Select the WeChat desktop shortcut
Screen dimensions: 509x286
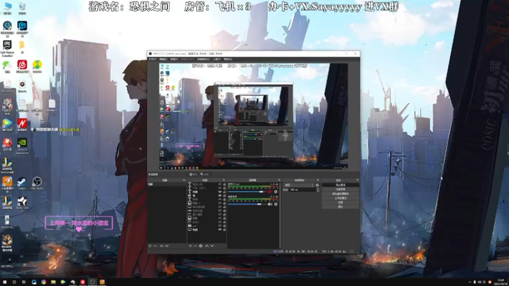(x=7, y=67)
